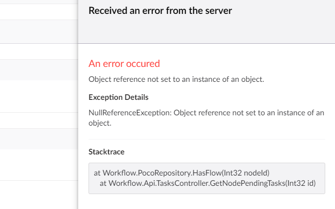Click the "Received an error from the server" title

point(160,11)
